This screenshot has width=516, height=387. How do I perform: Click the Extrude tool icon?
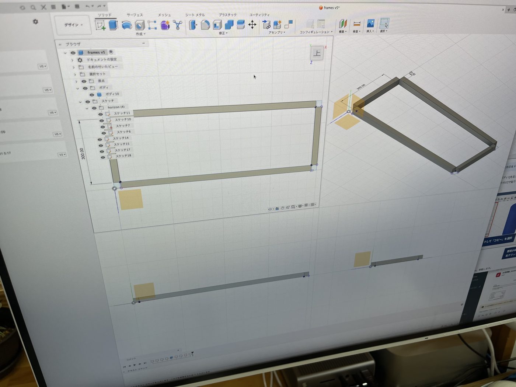pos(113,25)
